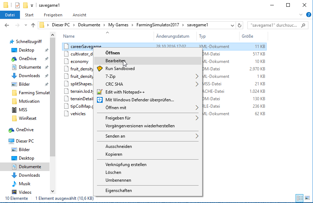Expand the ribbon chevron
This screenshot has width=313, height=203.
[301, 15]
